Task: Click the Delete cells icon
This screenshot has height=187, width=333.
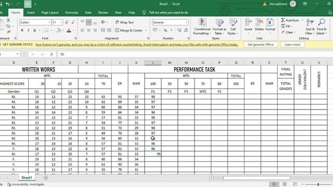Action: point(259,22)
